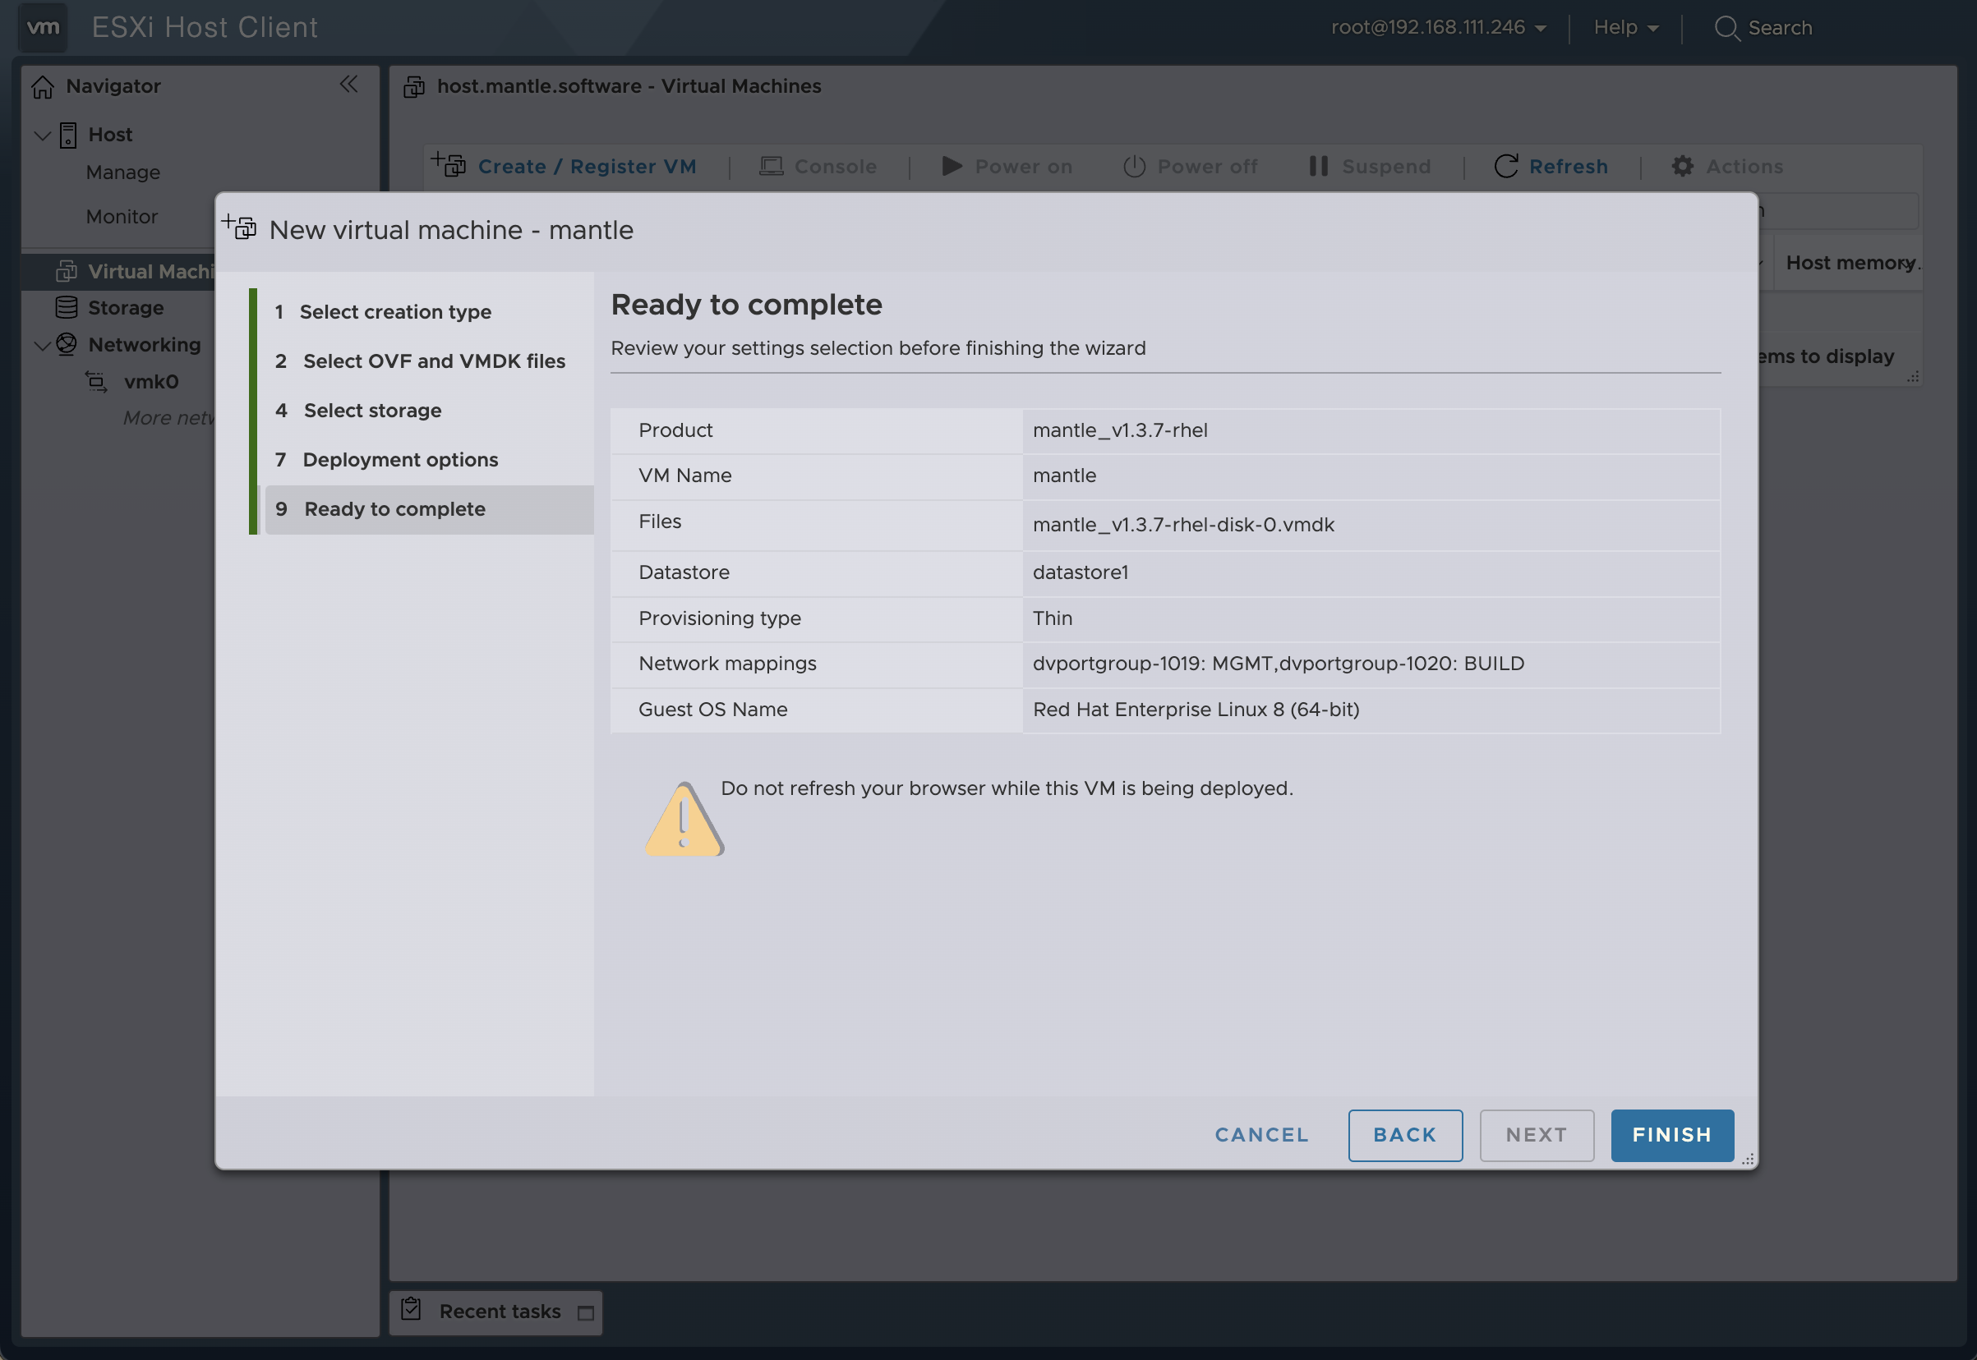Open the Help menu
The image size is (1977, 1360).
coord(1622,26)
